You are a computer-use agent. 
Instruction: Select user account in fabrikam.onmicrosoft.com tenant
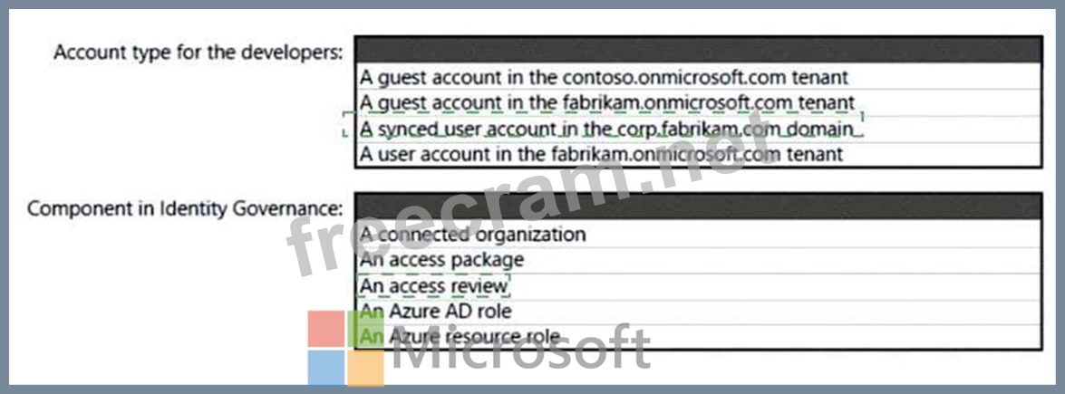(601, 154)
